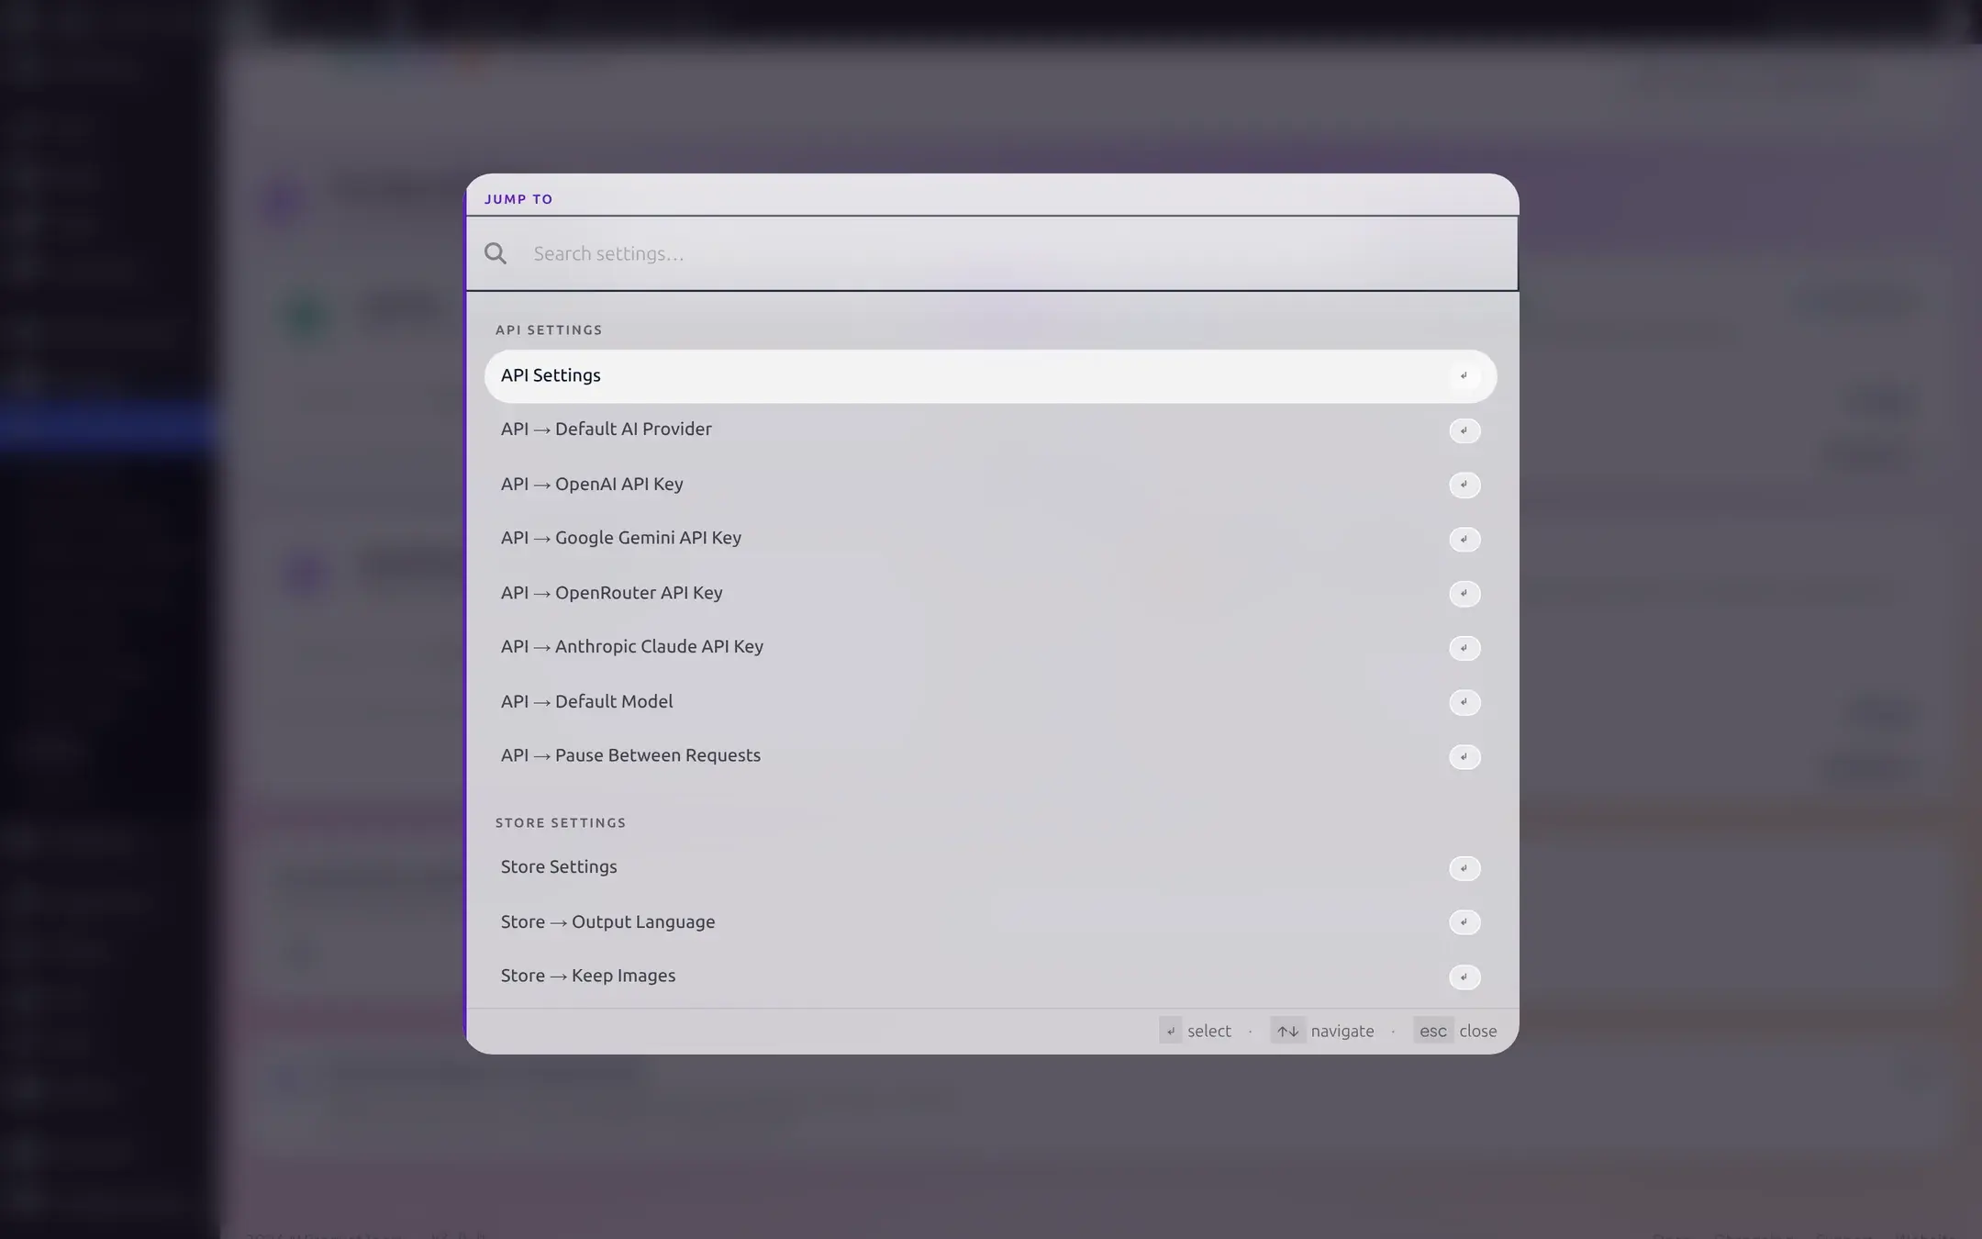Open API → Anthropic Claude API Key entry

(x=990, y=647)
